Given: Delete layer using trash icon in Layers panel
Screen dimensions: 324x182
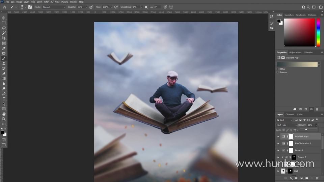Looking at the screenshot, I should 317,178.
